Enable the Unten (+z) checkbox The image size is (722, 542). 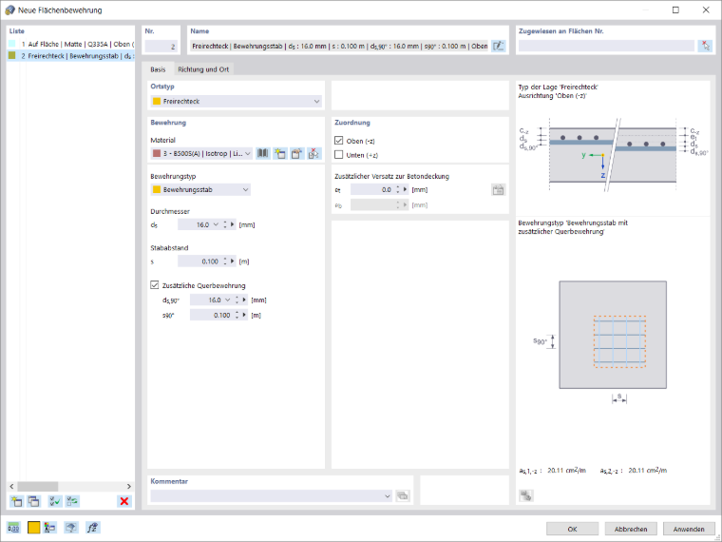339,155
